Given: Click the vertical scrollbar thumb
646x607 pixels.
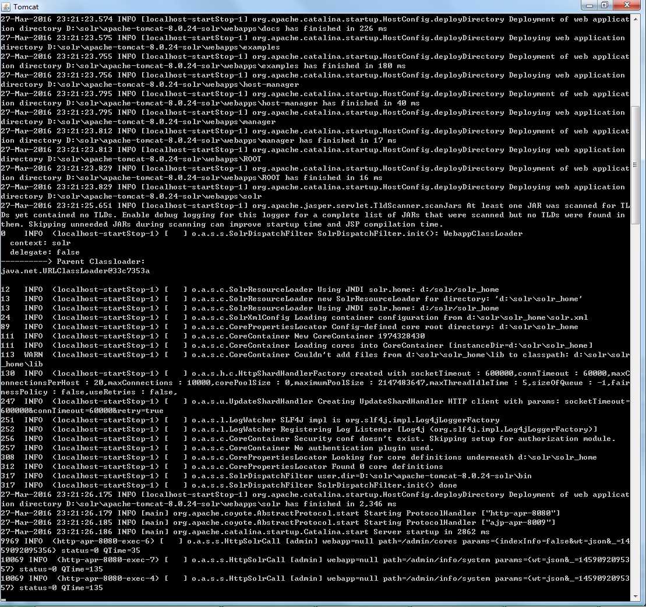Looking at the screenshot, I should coord(635,165).
